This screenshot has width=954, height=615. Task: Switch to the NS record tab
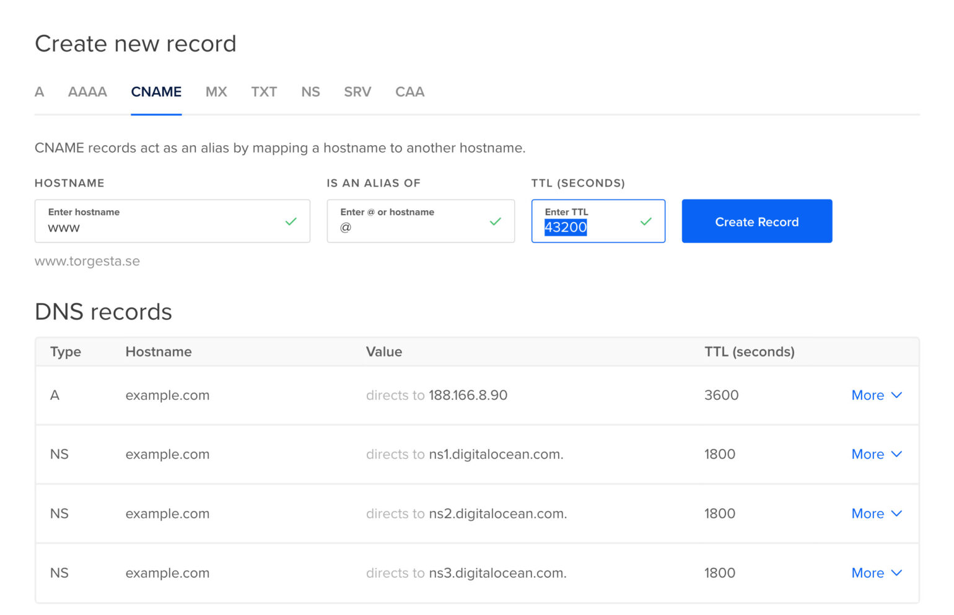point(310,92)
